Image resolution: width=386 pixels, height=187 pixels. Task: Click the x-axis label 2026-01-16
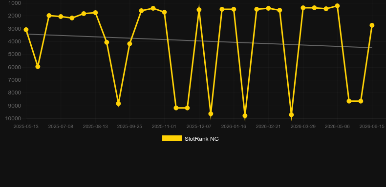point(234,127)
